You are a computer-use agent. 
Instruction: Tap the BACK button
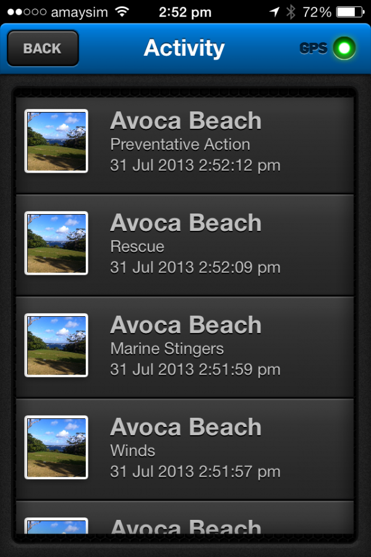click(43, 48)
